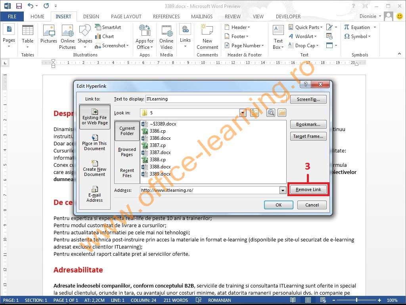Viewport: 406px width, 305px height.
Task: Select Browsed Pages view
Action: 127,152
